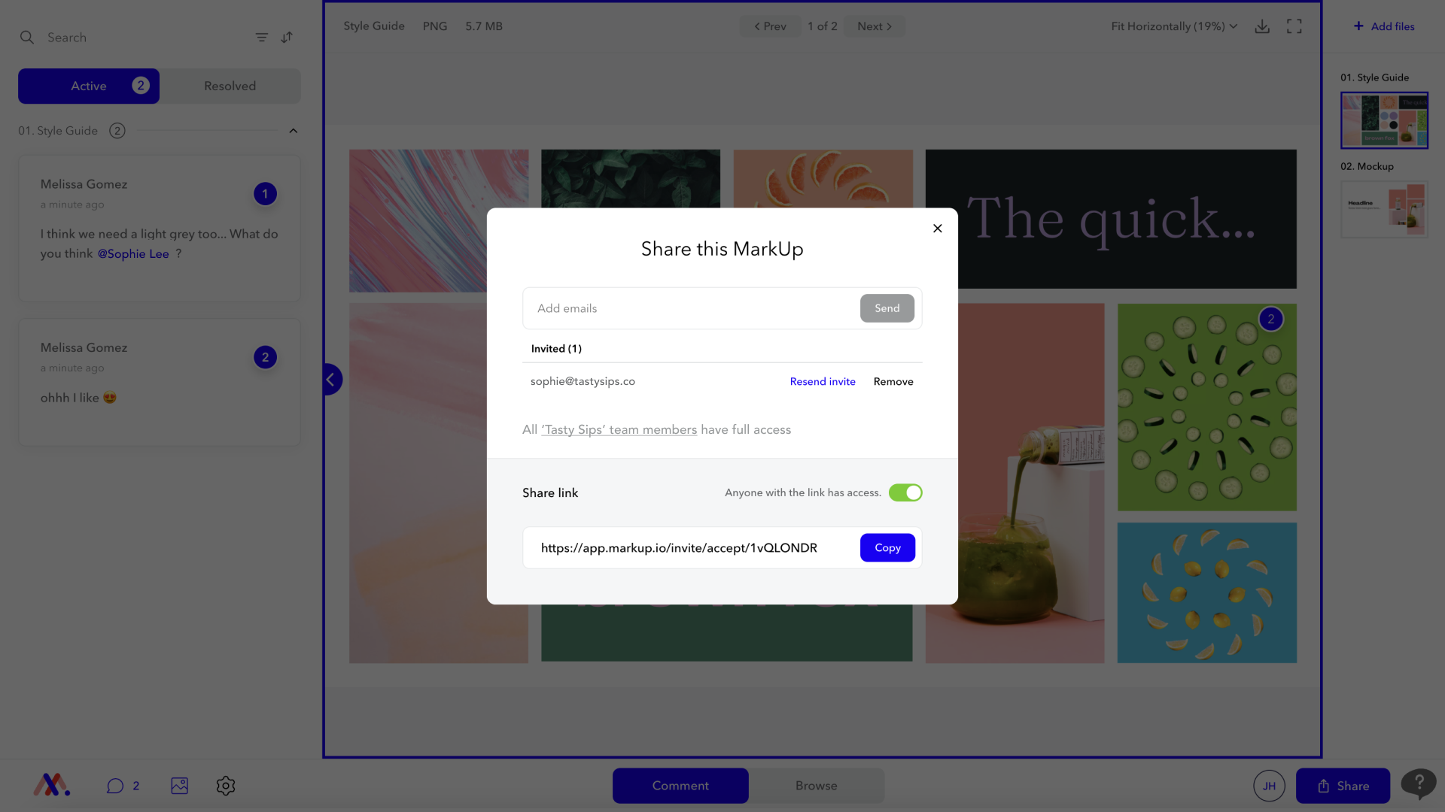The image size is (1445, 812).
Task: Disable link access with the green toggle
Action: pyautogui.click(x=905, y=492)
